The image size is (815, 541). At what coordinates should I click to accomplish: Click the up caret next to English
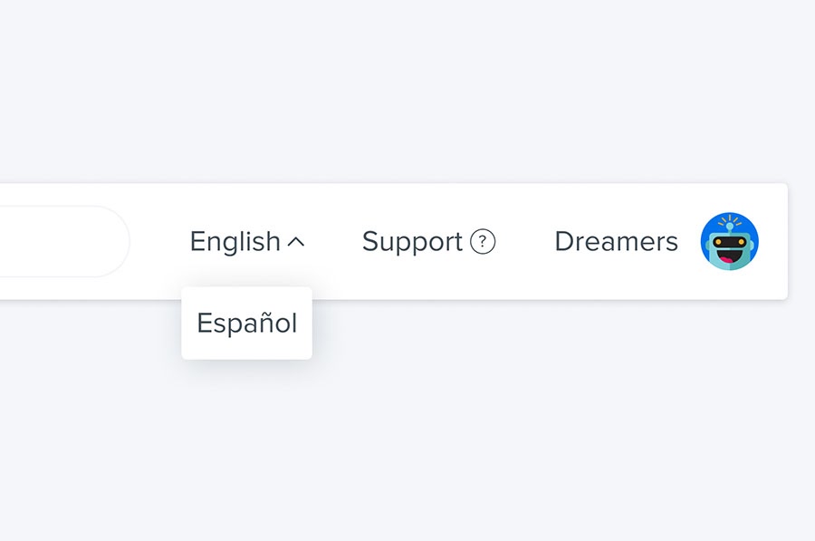click(x=296, y=242)
